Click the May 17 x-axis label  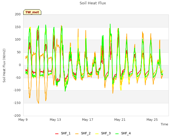click(x=87, y=120)
